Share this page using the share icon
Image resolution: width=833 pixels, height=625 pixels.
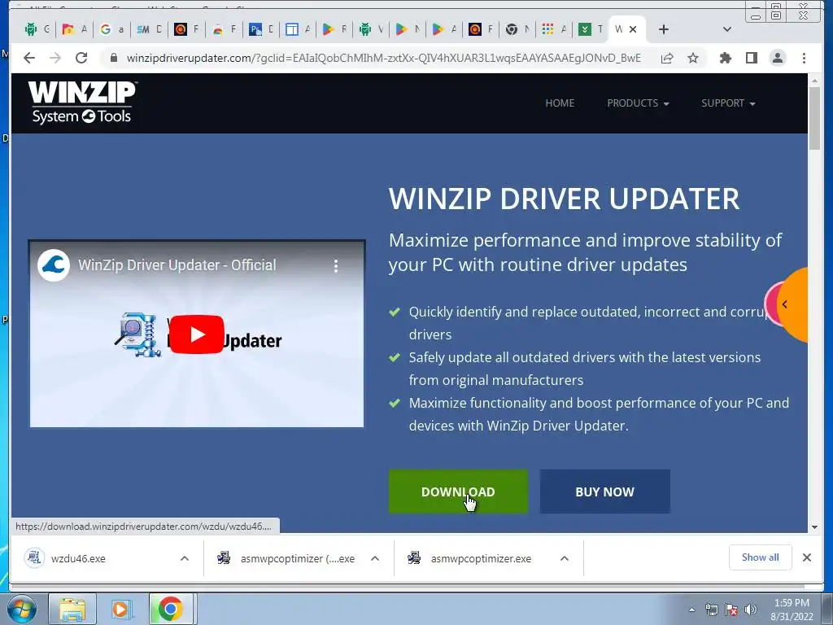(667, 58)
